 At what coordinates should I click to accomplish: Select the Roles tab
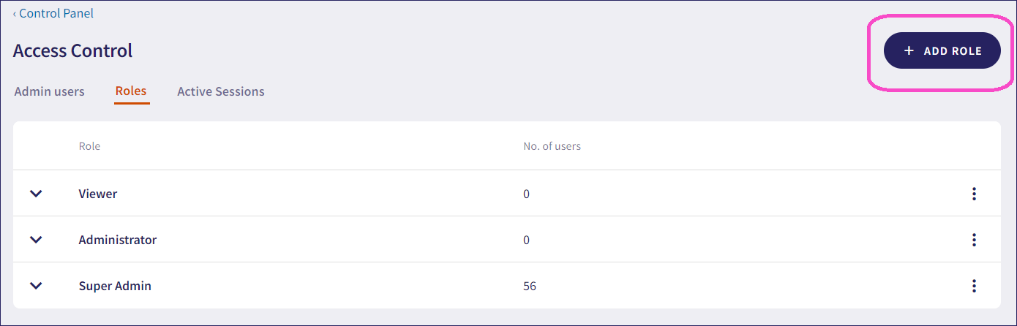[x=131, y=91]
